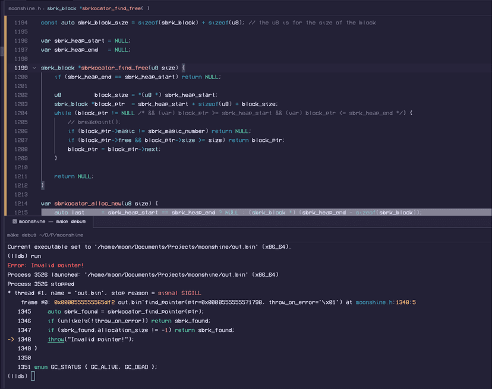Click the underlined throw call in the debugger listing
Image resolution: width=492 pixels, height=389 pixels.
tap(55, 339)
